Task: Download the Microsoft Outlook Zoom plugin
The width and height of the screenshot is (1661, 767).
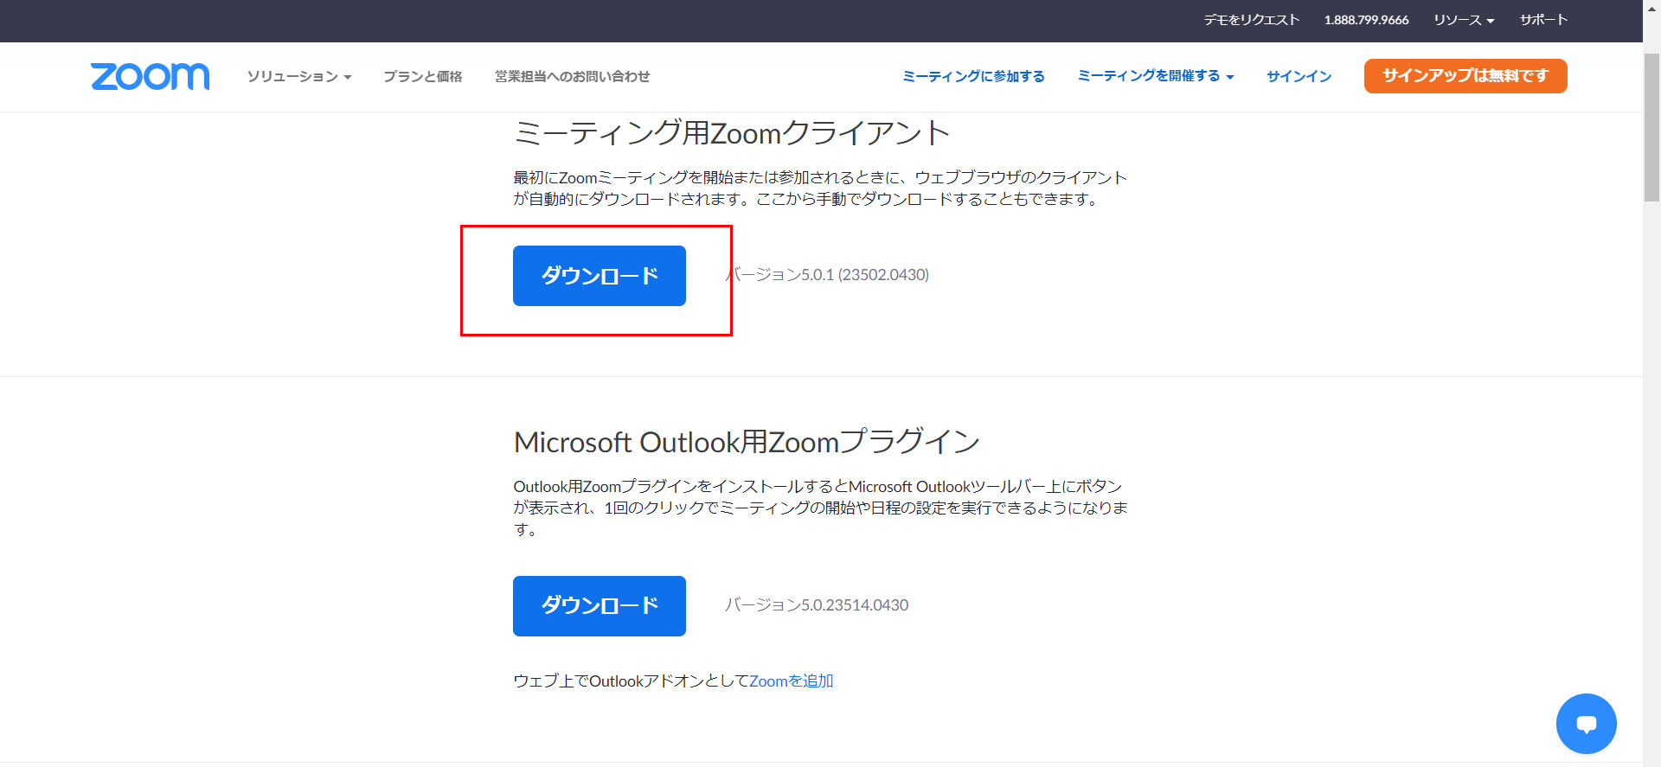Action: pyautogui.click(x=600, y=606)
